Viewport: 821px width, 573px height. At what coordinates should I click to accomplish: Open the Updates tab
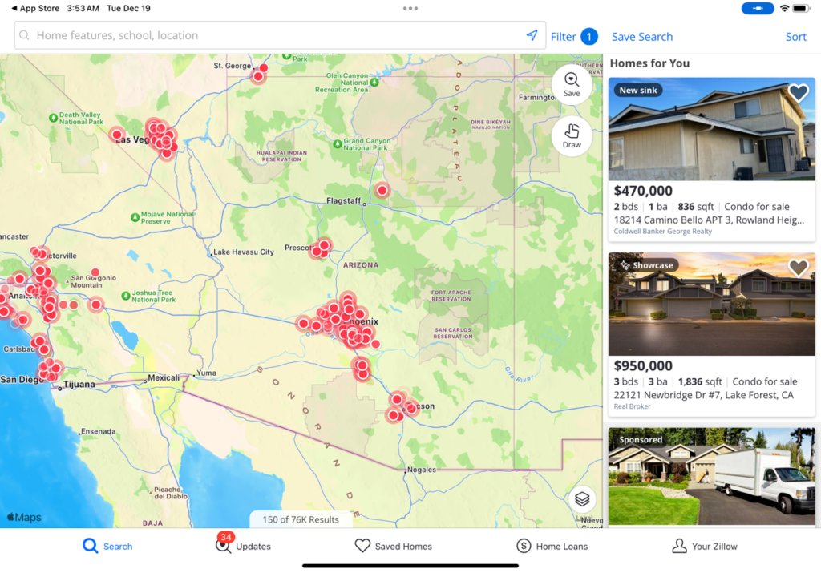pyautogui.click(x=243, y=546)
